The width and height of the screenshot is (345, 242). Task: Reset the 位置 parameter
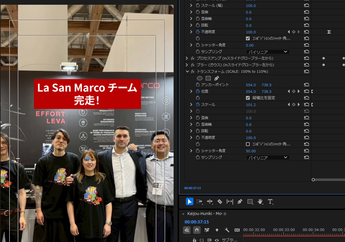307,91
